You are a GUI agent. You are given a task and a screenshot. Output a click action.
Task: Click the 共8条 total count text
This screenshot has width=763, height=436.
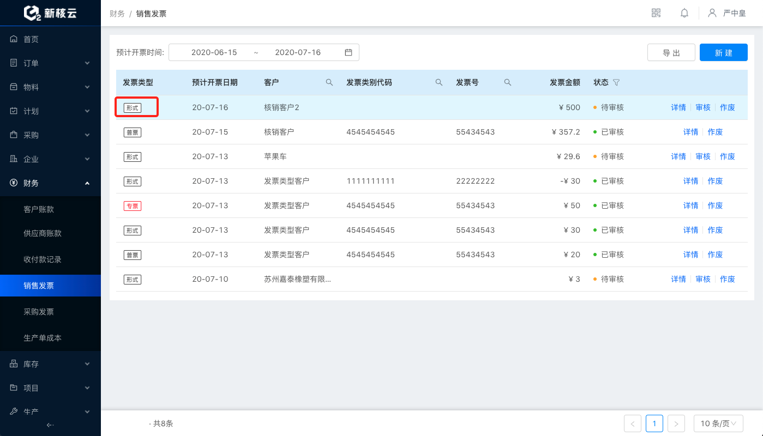(x=163, y=423)
